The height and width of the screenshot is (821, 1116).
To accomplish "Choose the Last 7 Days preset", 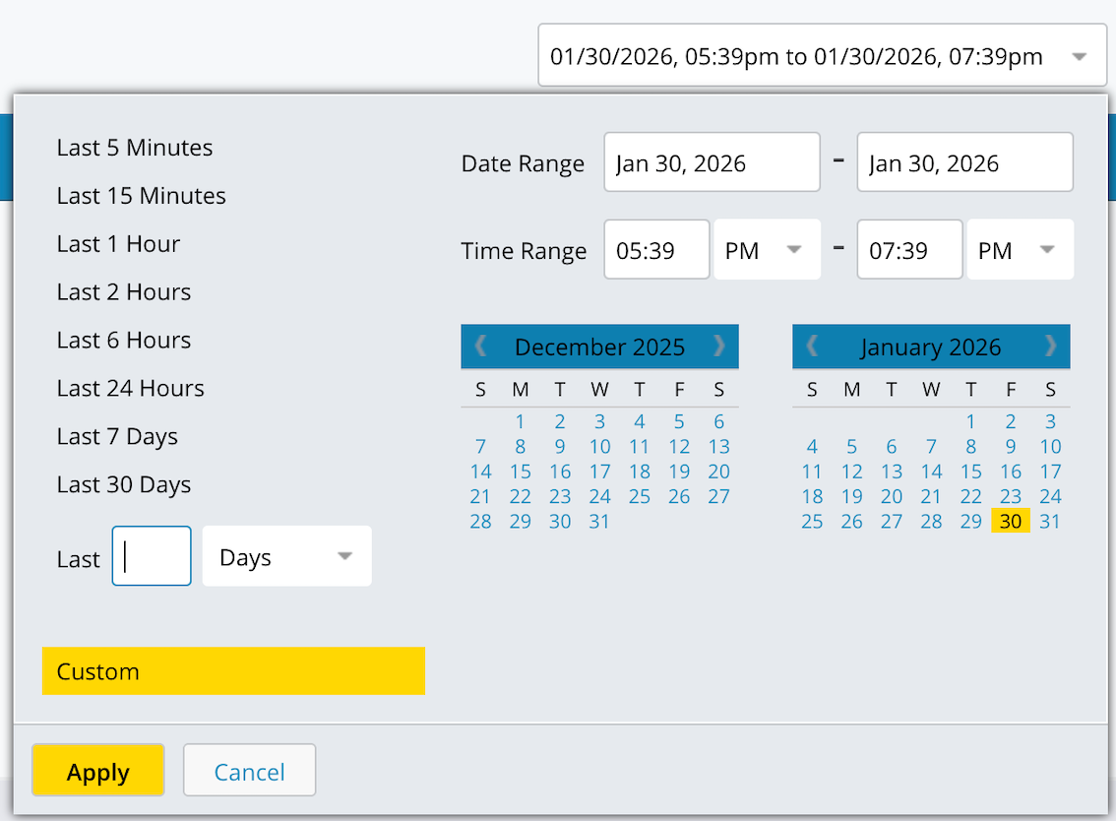I will [117, 437].
